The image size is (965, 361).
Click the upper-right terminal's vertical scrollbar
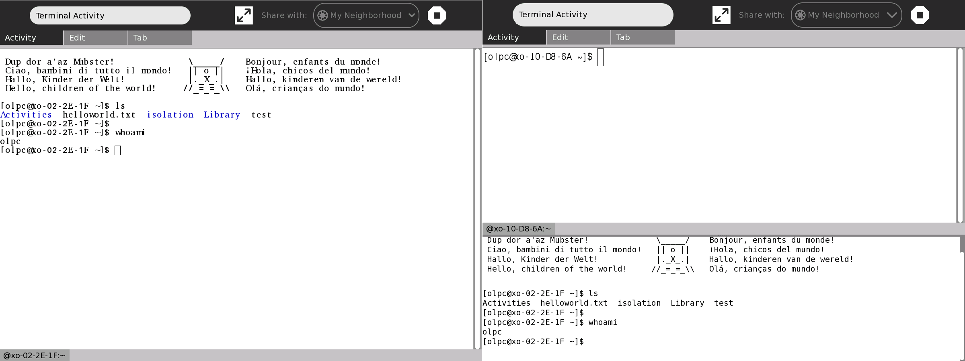pos(960,135)
